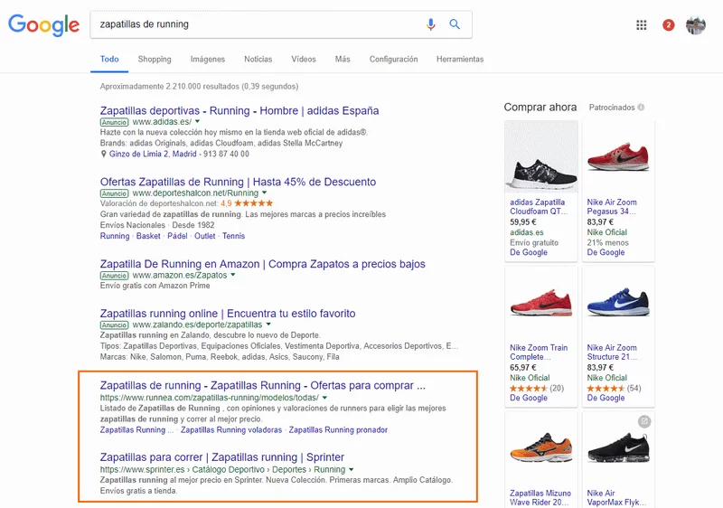723x508 pixels.
Task: Switch to the Vídeos tab
Action: [x=304, y=60]
